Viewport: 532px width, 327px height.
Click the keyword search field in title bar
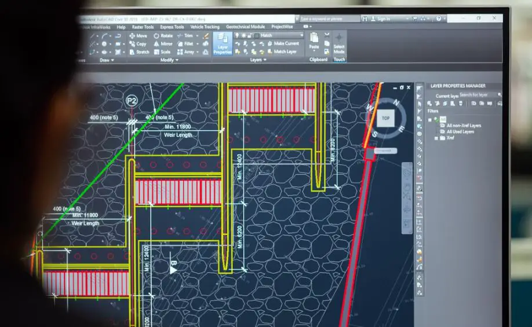329,19
